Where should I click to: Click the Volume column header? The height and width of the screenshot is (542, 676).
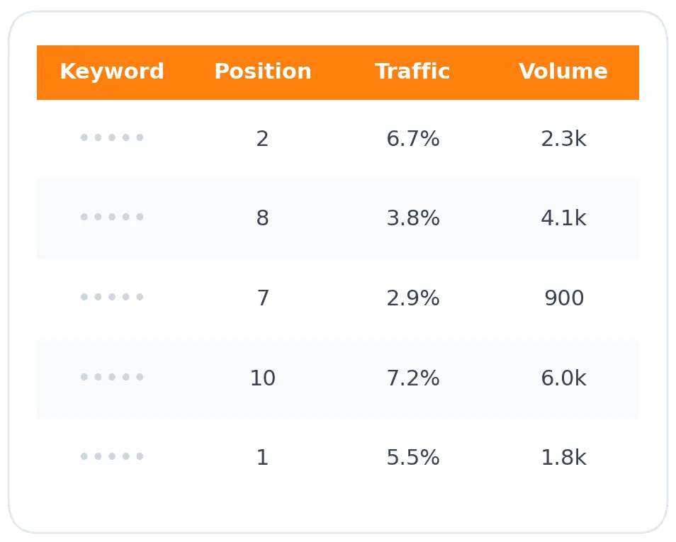[563, 72]
